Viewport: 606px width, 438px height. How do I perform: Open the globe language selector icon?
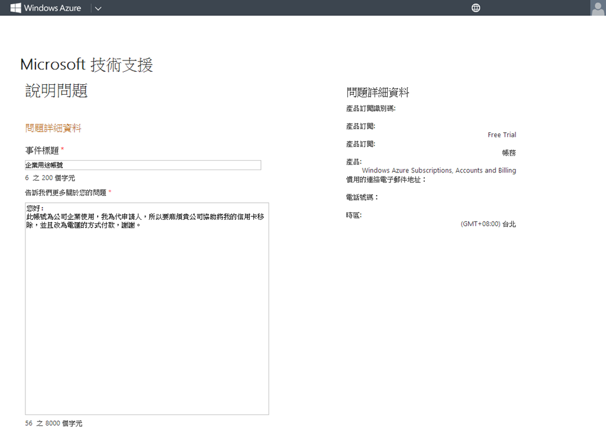coord(476,8)
